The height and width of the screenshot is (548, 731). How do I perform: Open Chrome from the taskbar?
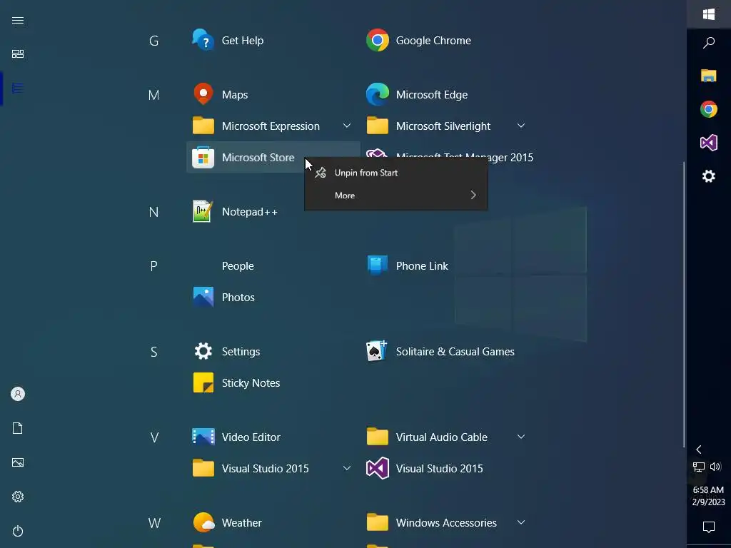coord(709,109)
